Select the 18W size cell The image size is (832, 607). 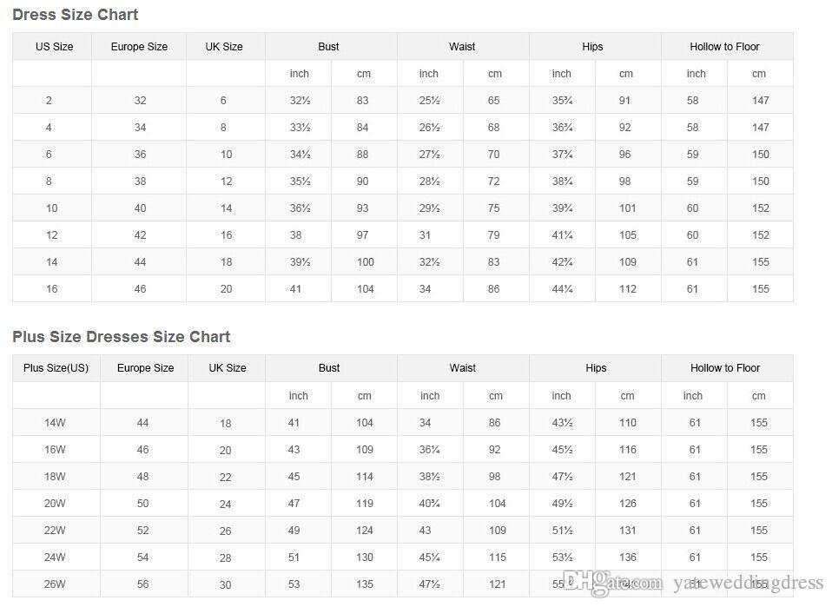56,477
